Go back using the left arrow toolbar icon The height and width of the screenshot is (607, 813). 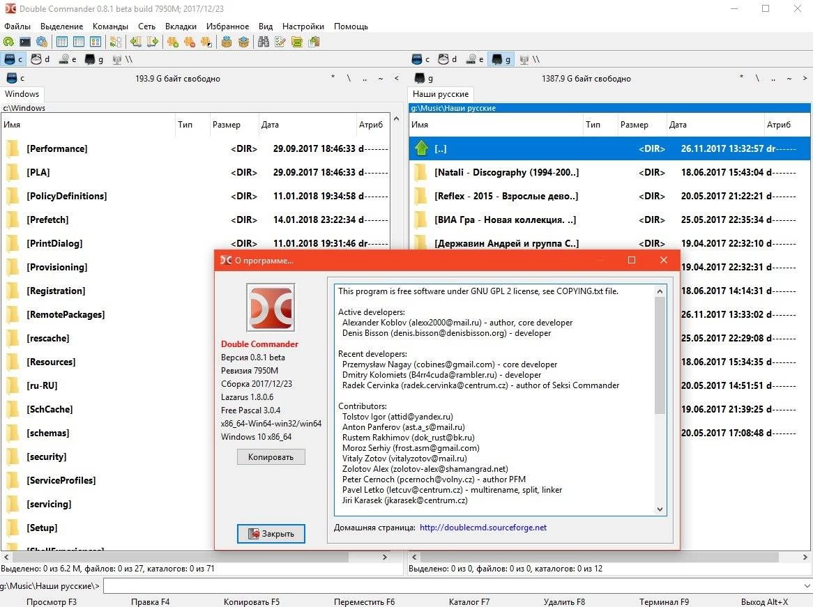[136, 42]
